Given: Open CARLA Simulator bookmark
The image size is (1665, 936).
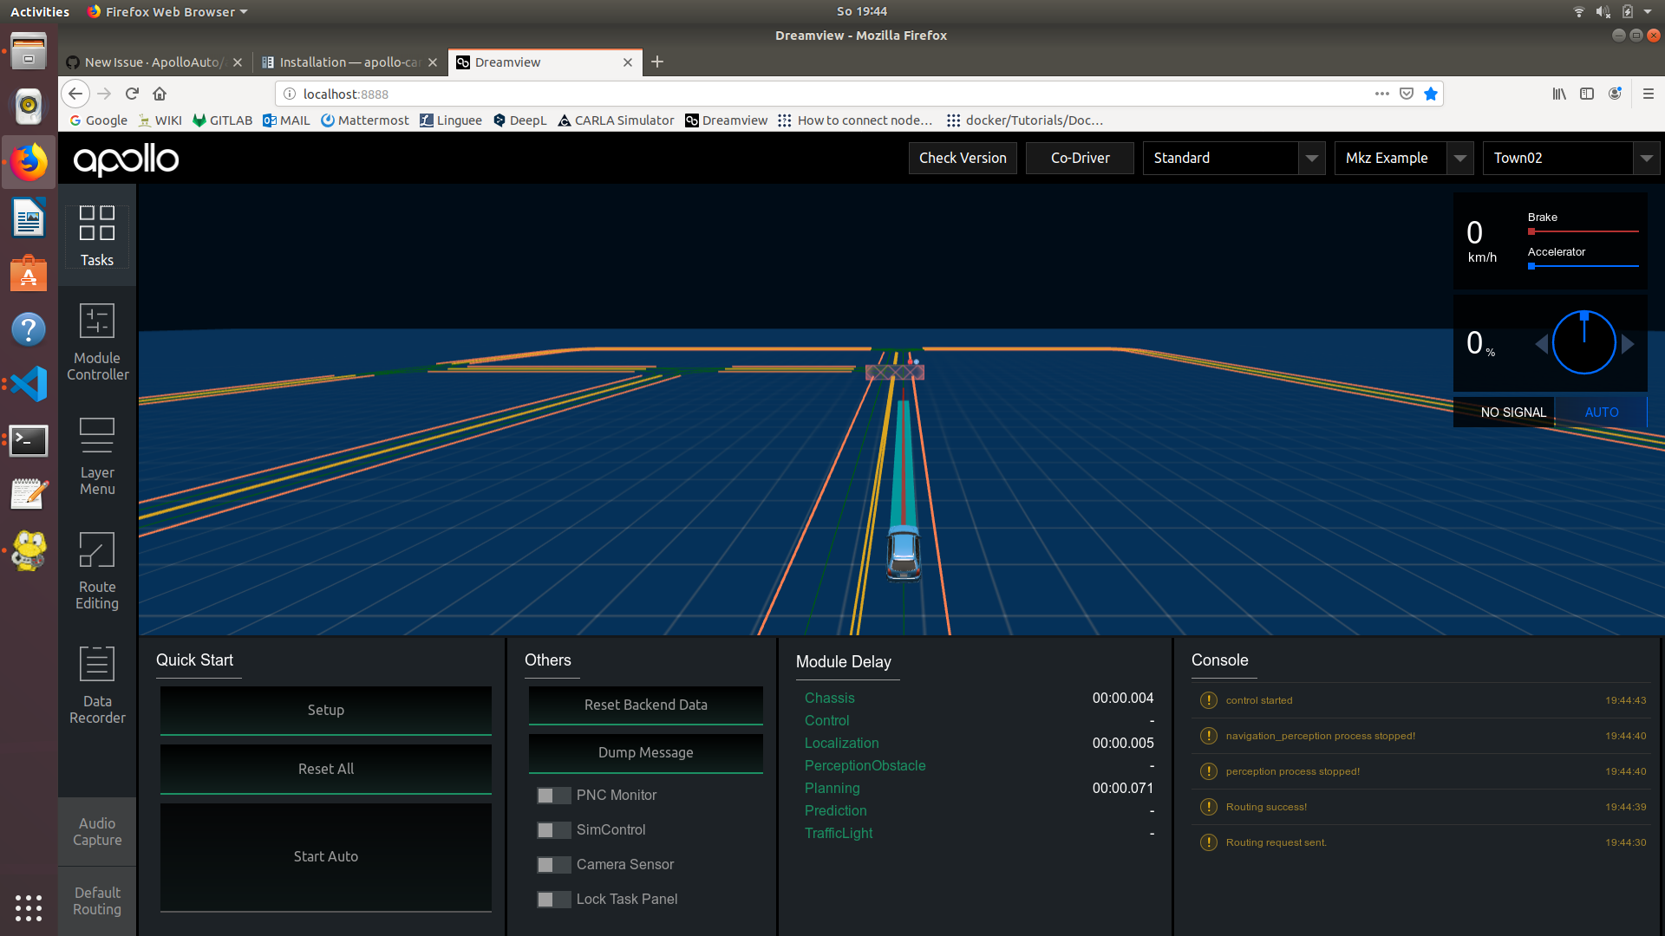Looking at the screenshot, I should [x=616, y=120].
